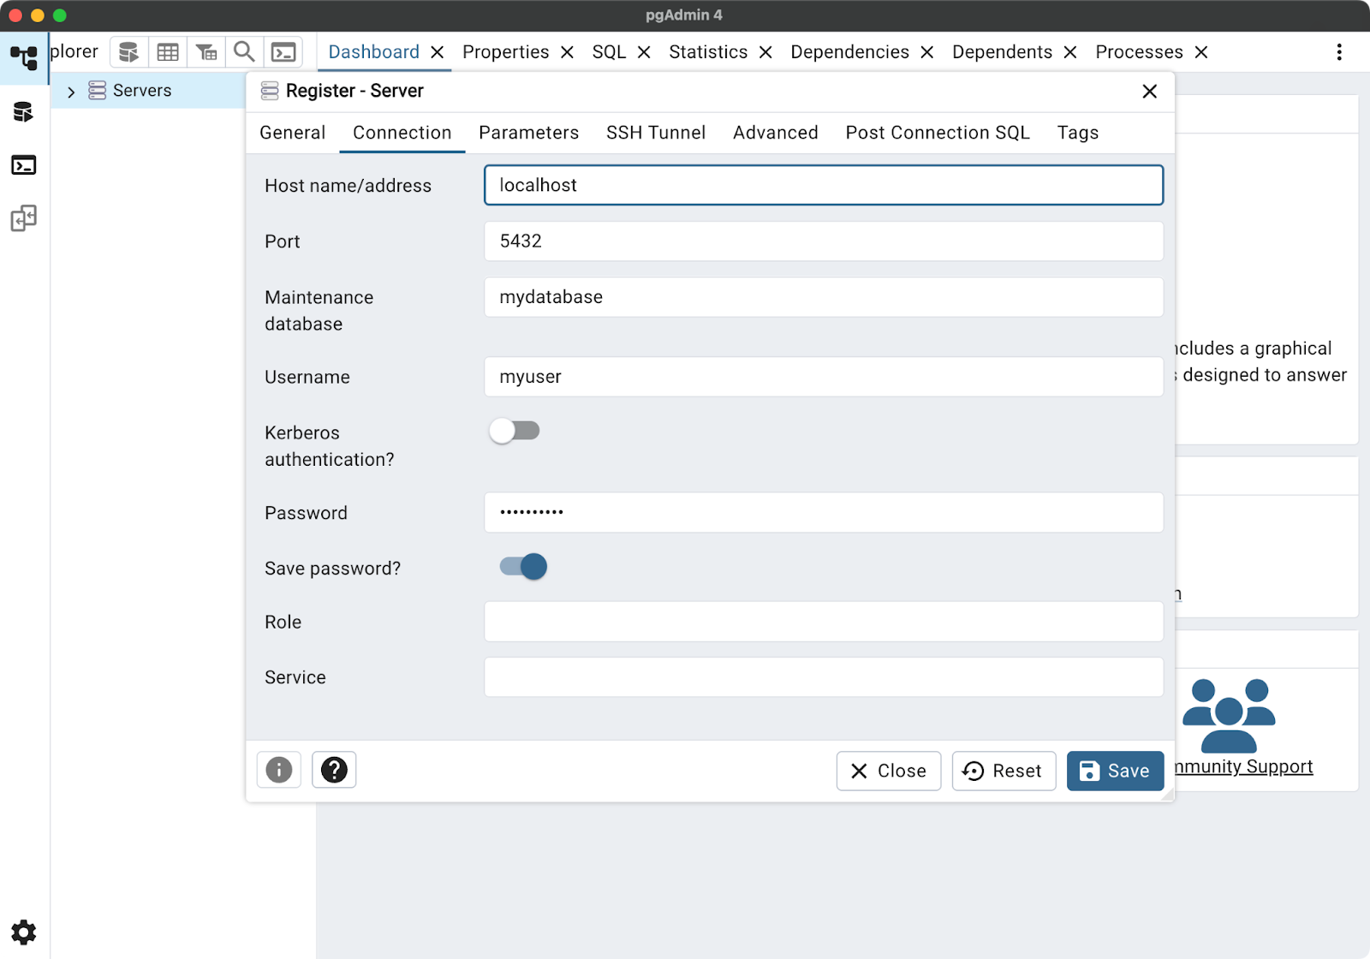Switch to the SSH Tunnel tab

[x=656, y=133]
